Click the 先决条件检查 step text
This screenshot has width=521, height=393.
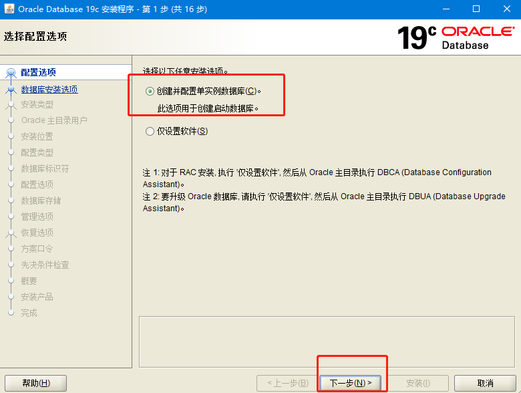coord(45,265)
